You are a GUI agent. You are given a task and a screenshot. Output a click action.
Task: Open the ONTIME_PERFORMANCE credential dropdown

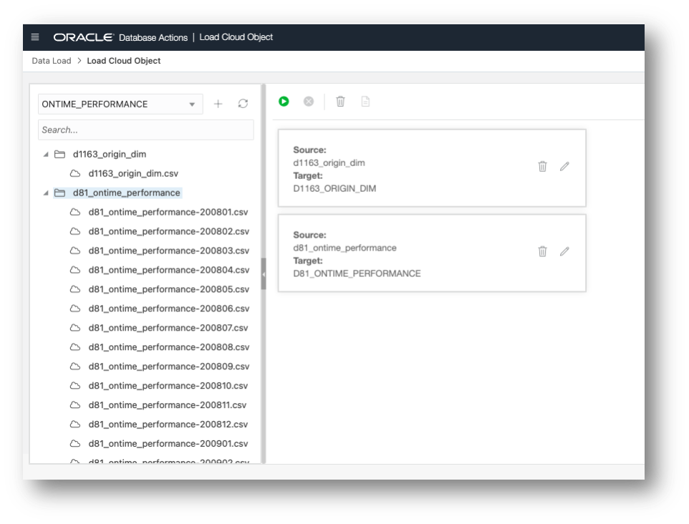(x=192, y=104)
